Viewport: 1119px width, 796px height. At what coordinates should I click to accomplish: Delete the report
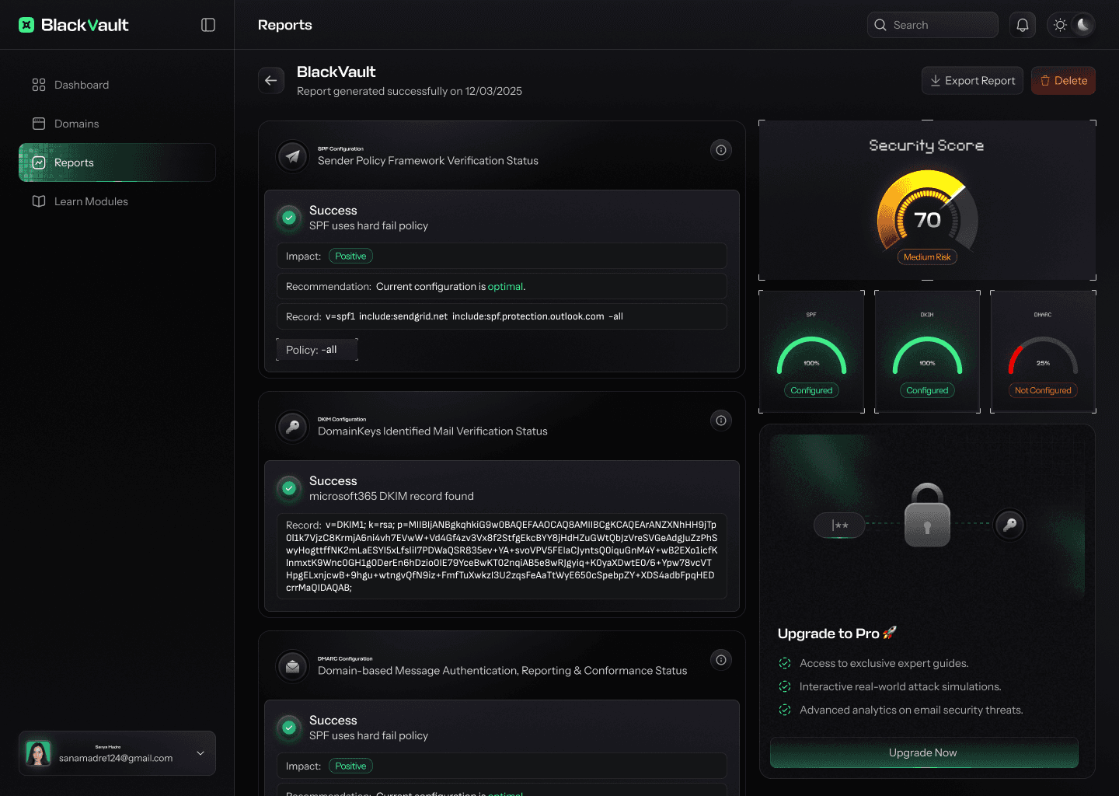pos(1063,80)
